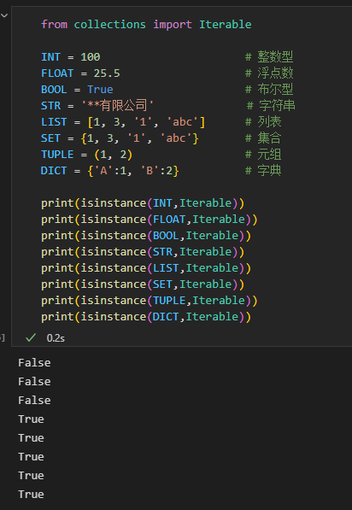Click the green checkmark execution status icon

click(x=31, y=337)
